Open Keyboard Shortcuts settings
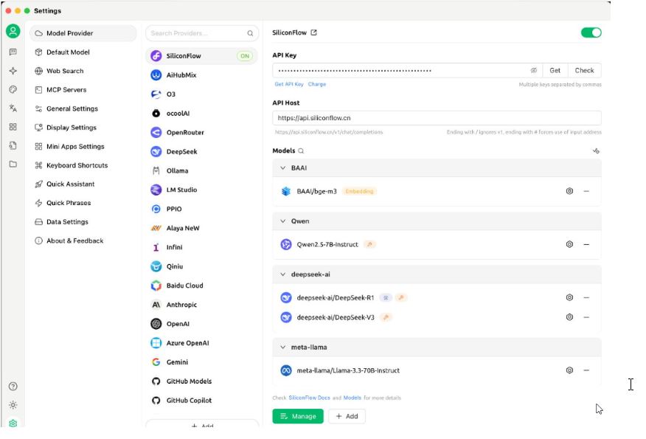The height and width of the screenshot is (439, 646). tap(83, 165)
